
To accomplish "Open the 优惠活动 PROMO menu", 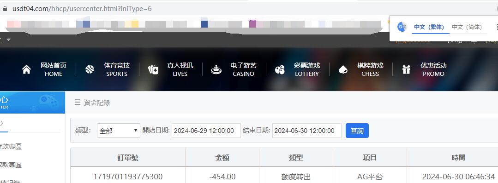I will coord(433,69).
